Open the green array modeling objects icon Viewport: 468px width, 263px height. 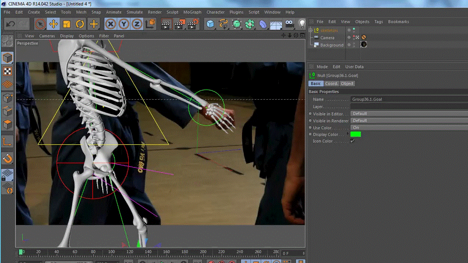coord(250,24)
